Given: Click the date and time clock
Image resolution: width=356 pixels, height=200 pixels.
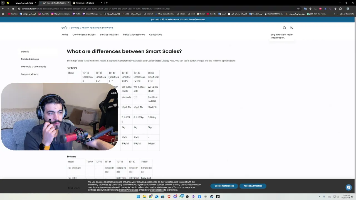Looking at the screenshot, I should click(346, 197).
